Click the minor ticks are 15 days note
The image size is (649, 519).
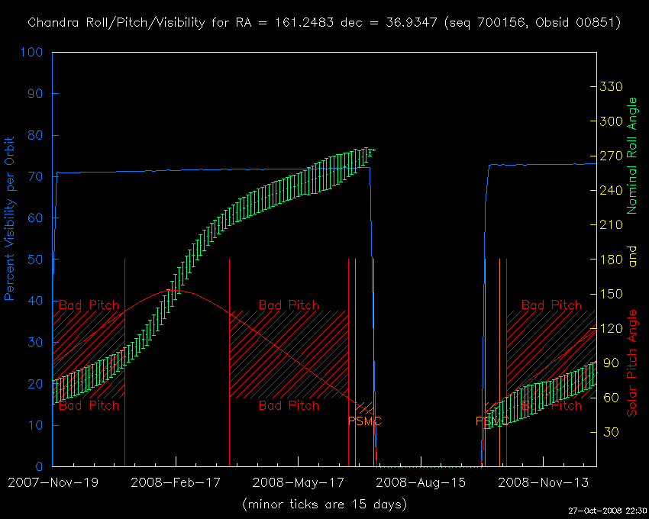click(324, 504)
